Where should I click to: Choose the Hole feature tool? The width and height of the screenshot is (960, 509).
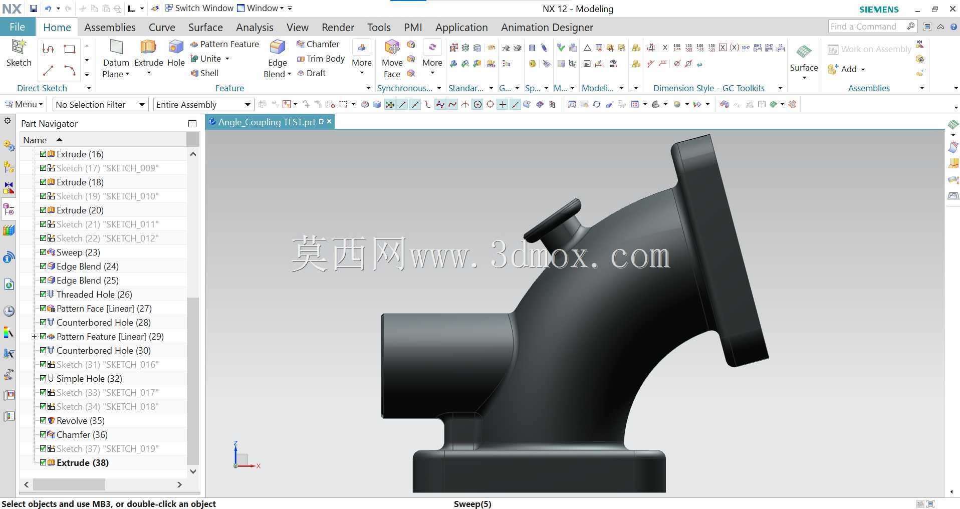176,53
